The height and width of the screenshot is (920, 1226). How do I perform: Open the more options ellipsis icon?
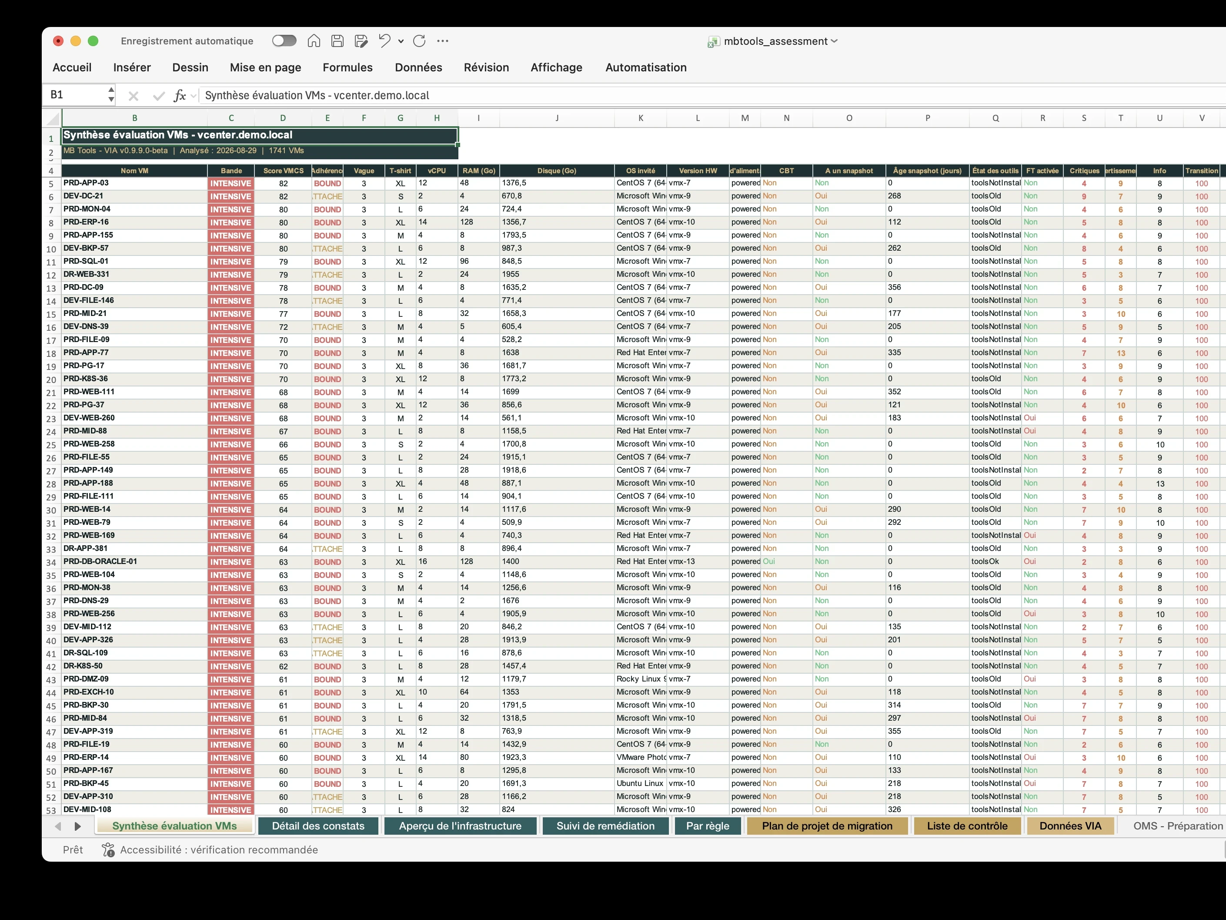(x=442, y=40)
